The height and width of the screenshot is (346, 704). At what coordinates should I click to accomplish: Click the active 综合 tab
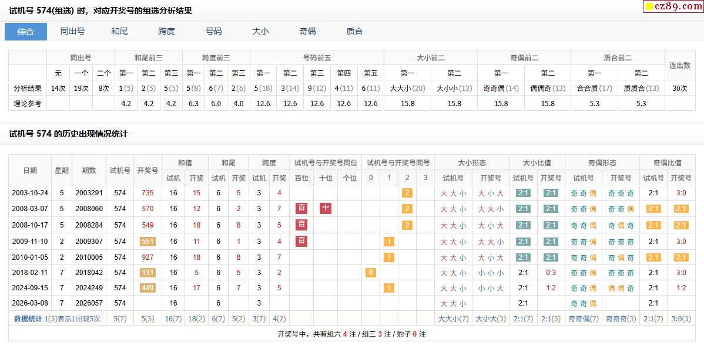click(x=26, y=32)
